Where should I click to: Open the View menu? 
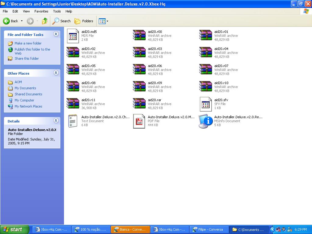tap(26, 11)
